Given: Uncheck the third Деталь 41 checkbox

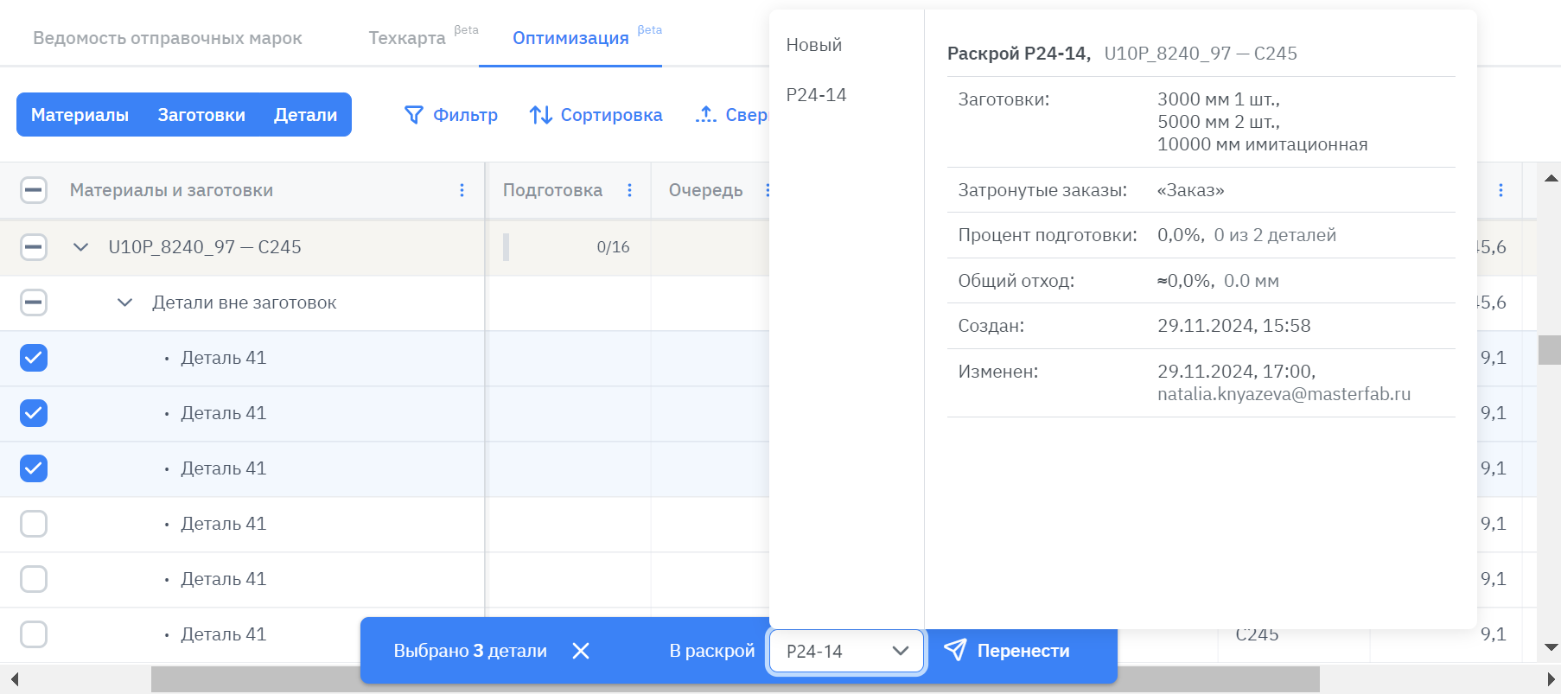Looking at the screenshot, I should point(34,468).
